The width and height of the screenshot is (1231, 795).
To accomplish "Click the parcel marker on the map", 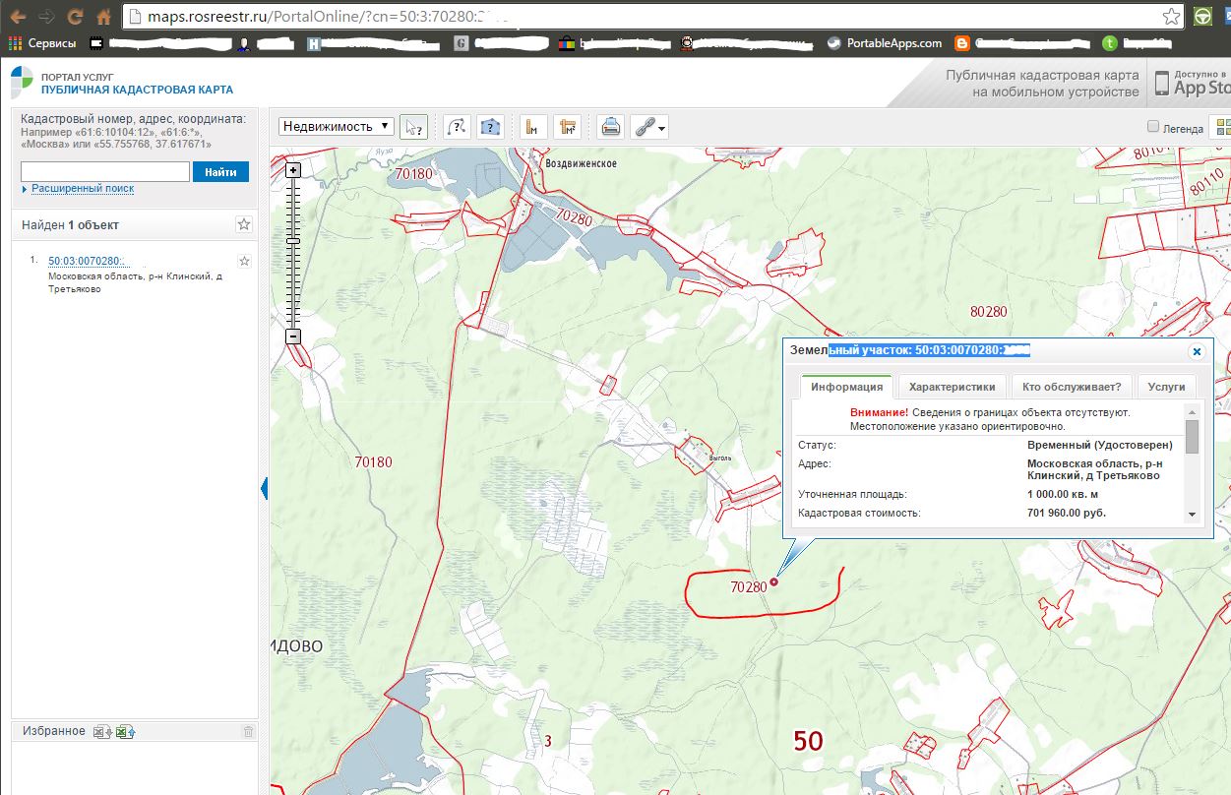I will click(x=773, y=582).
